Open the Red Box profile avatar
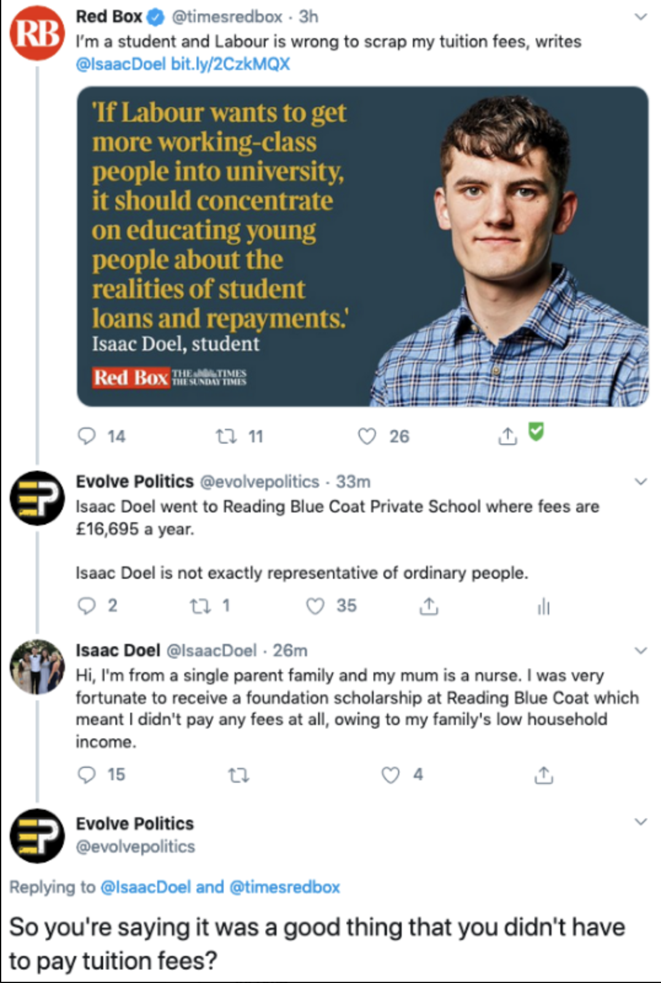The image size is (661, 983). coord(37,33)
